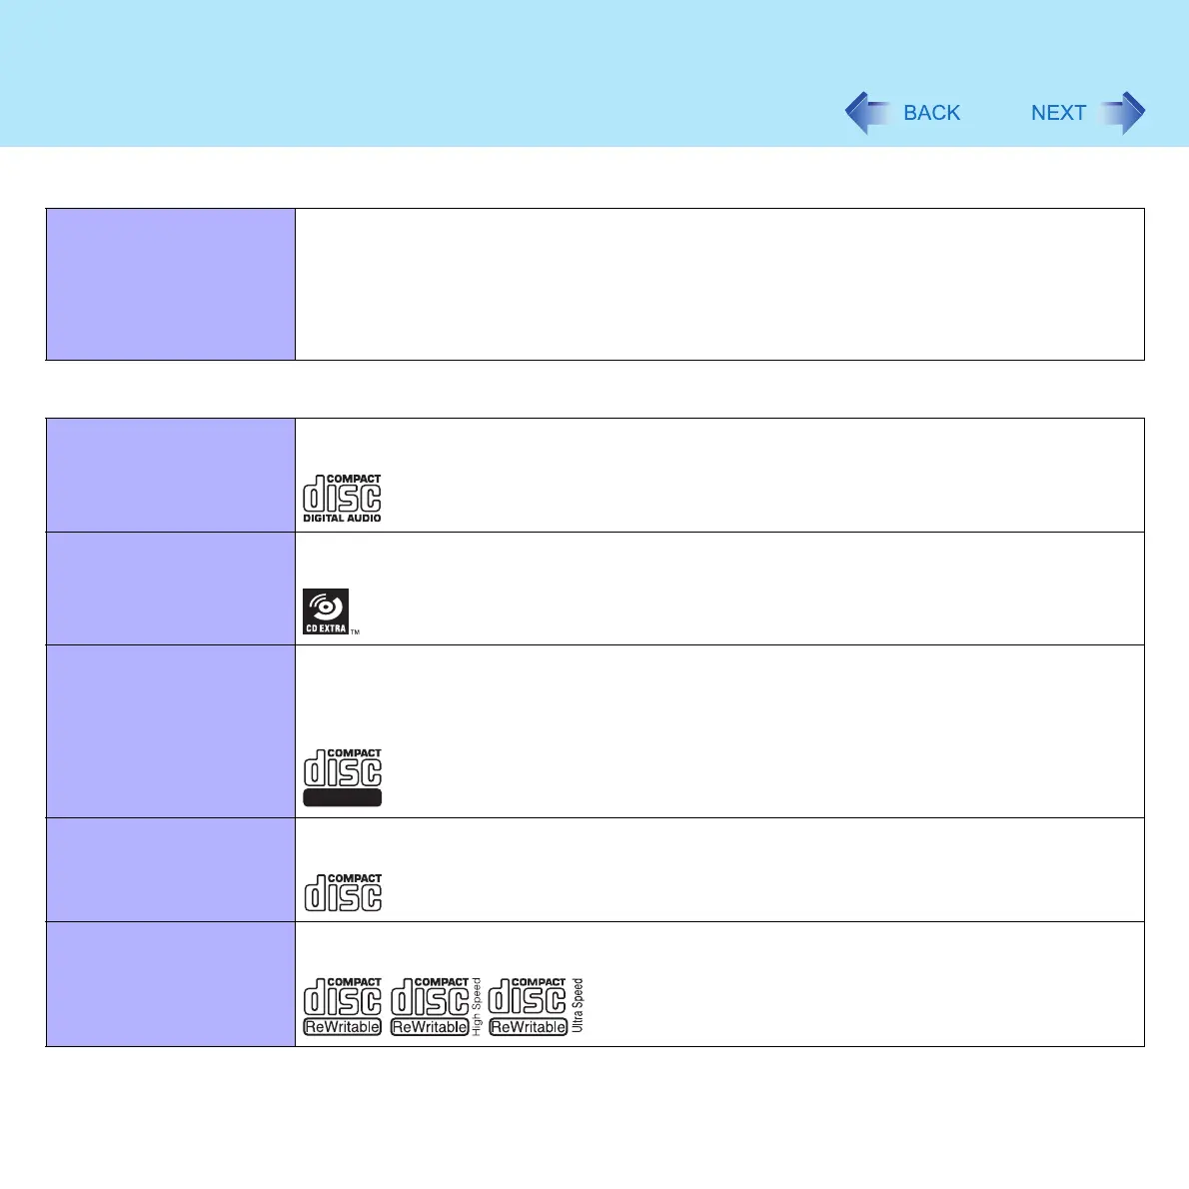Click purple cell beside ReWritable logos
Image resolution: width=1189 pixels, height=1189 pixels.
coord(171,984)
